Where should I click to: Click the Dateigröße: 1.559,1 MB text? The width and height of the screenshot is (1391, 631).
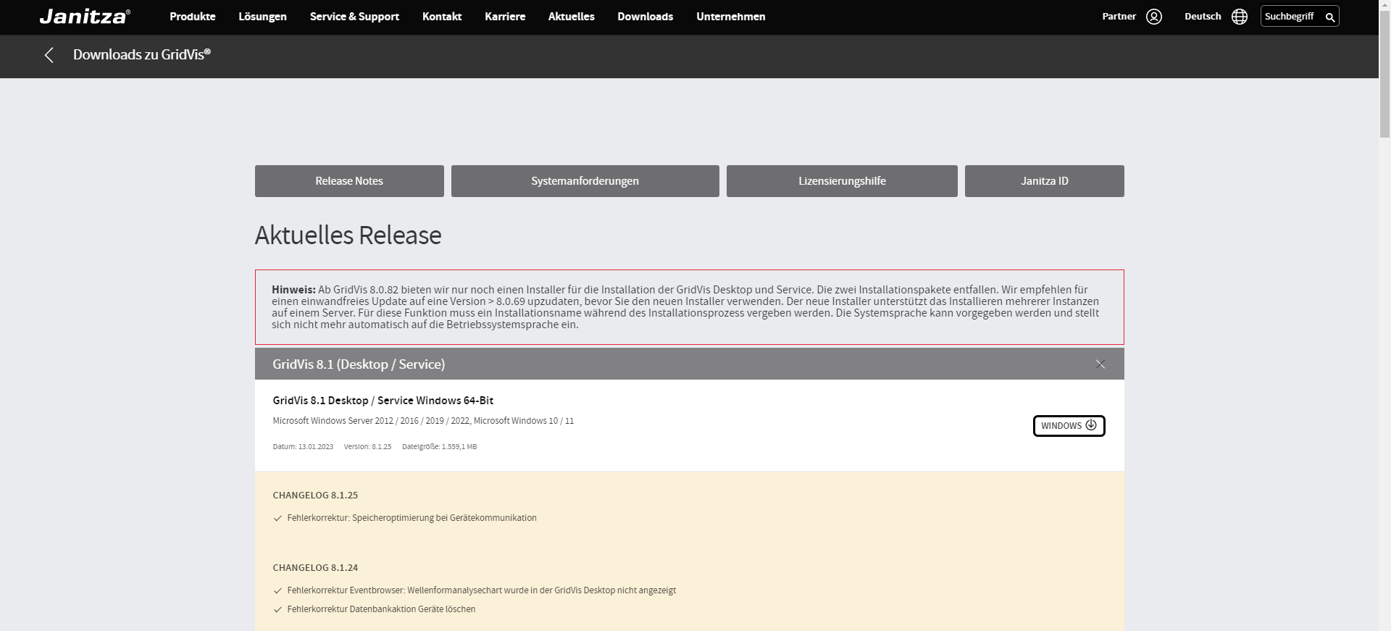439,447
